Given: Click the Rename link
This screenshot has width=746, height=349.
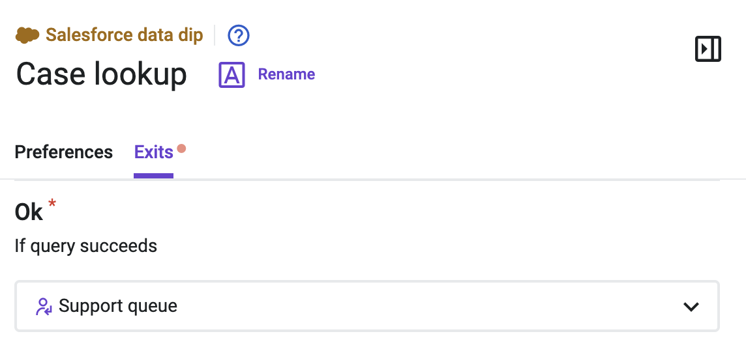Looking at the screenshot, I should [x=286, y=74].
